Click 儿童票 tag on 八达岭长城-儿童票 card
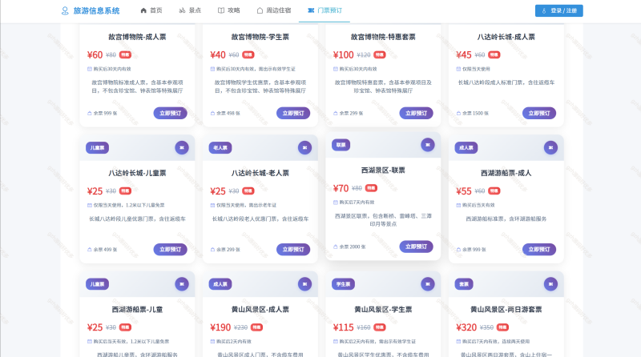Viewport: 641px width, 357px height. click(97, 148)
